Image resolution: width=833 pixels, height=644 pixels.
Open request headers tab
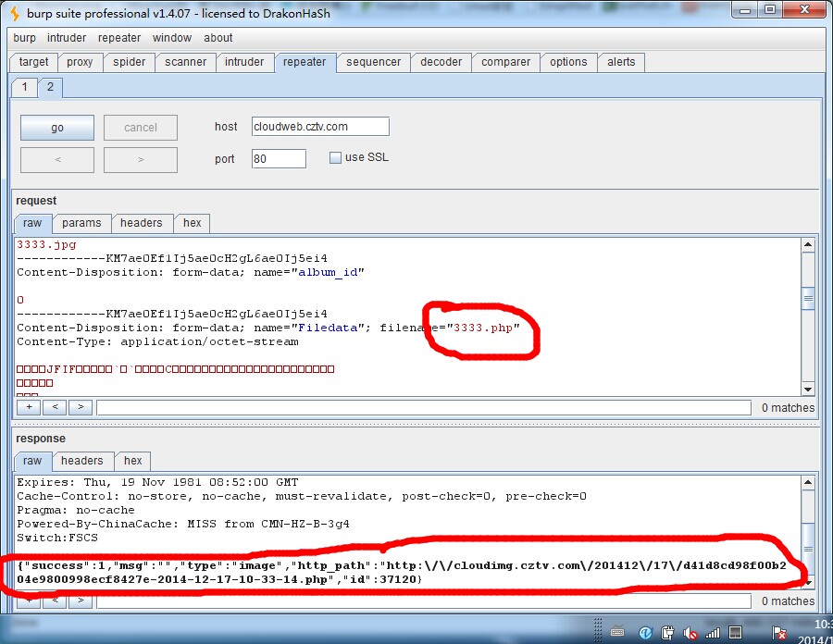pyautogui.click(x=142, y=223)
